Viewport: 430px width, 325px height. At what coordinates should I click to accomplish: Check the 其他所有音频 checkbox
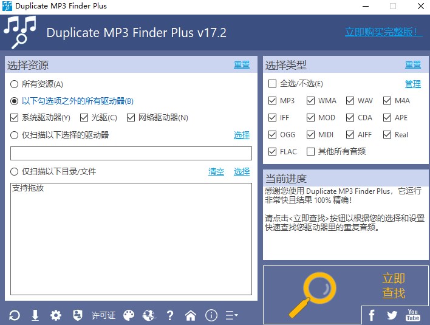[x=310, y=152]
